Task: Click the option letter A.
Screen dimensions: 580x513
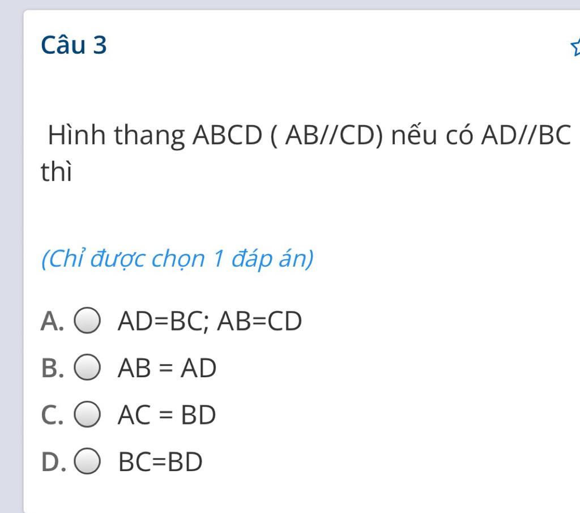Action: tap(52, 321)
